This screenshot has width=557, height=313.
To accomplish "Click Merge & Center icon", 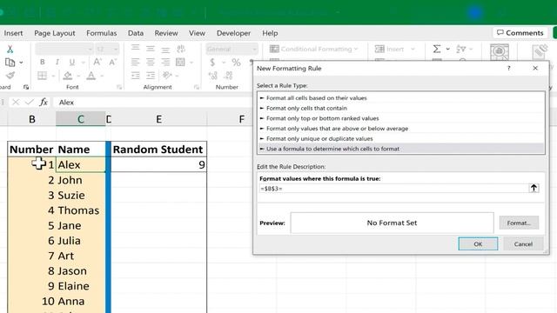I will pos(180,62).
